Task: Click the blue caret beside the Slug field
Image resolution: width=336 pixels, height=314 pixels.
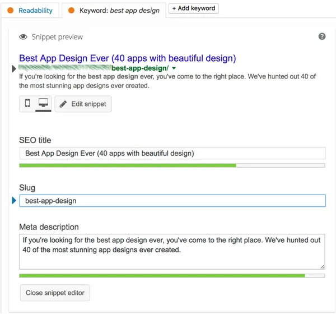Action: click(15, 200)
